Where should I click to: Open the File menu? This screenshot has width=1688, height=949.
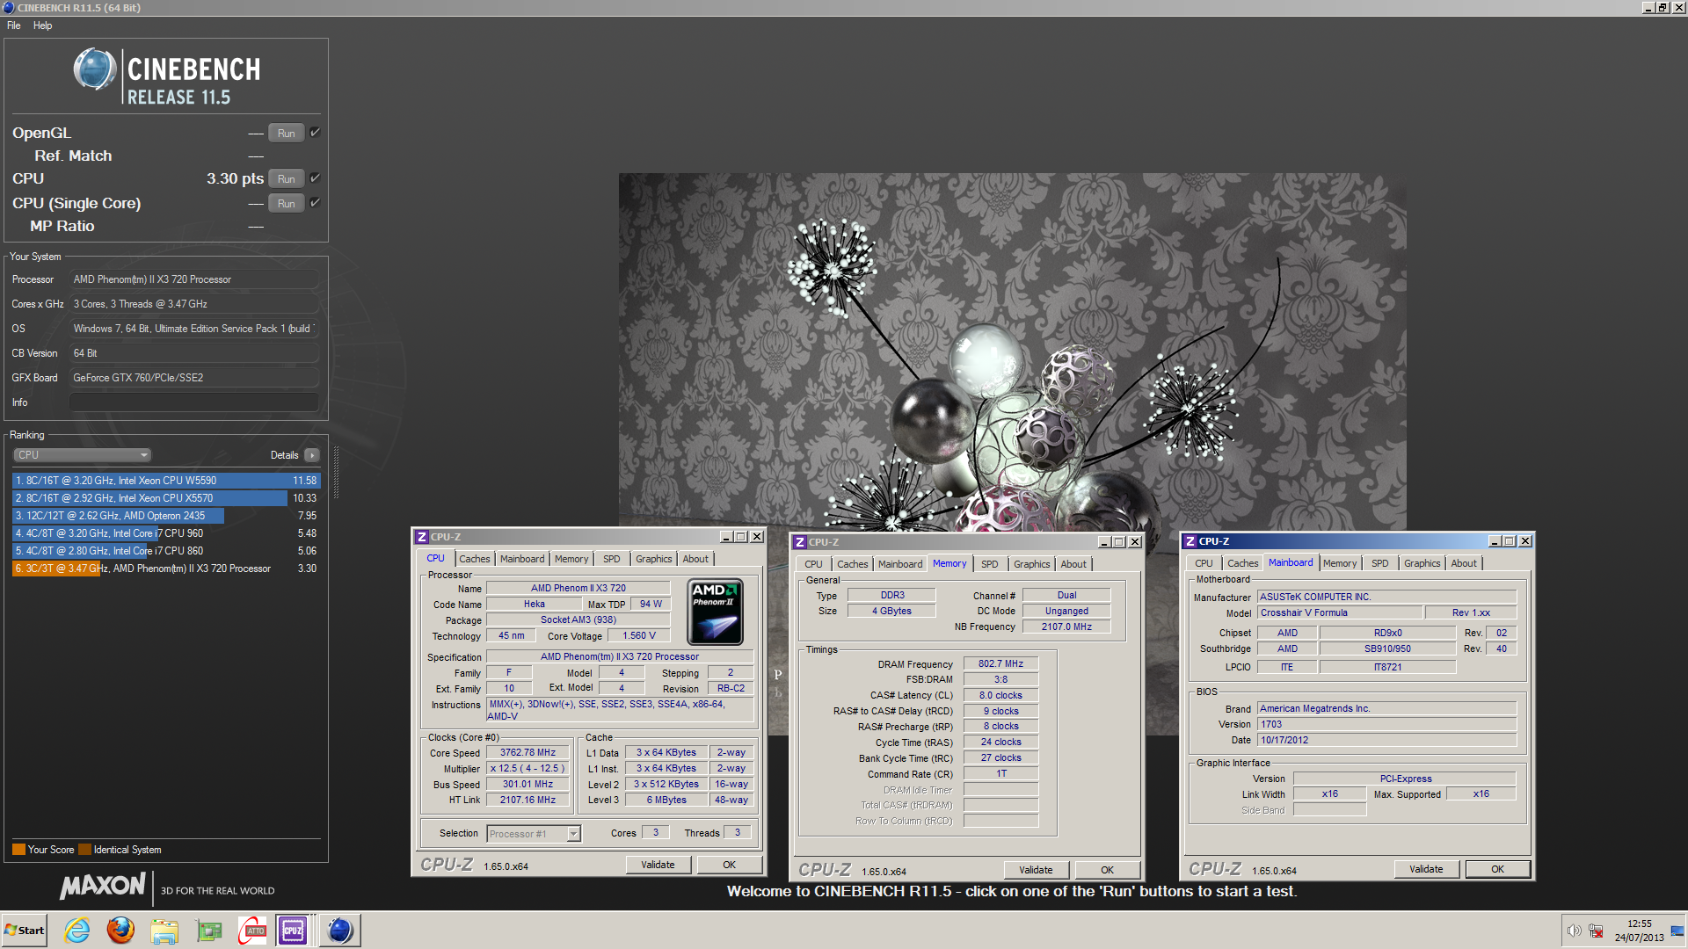[x=14, y=25]
